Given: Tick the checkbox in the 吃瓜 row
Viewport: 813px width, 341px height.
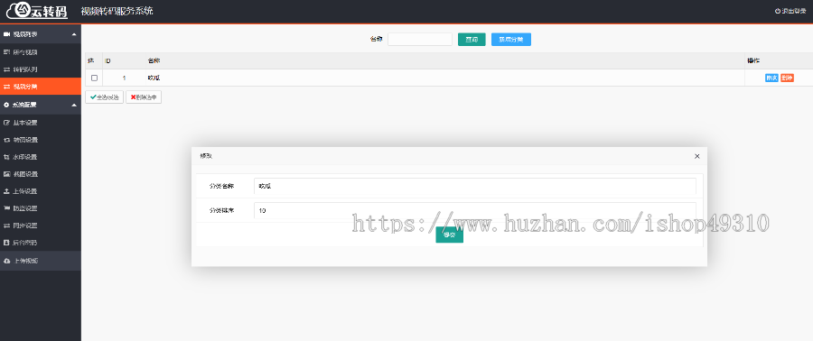Looking at the screenshot, I should click(x=94, y=78).
